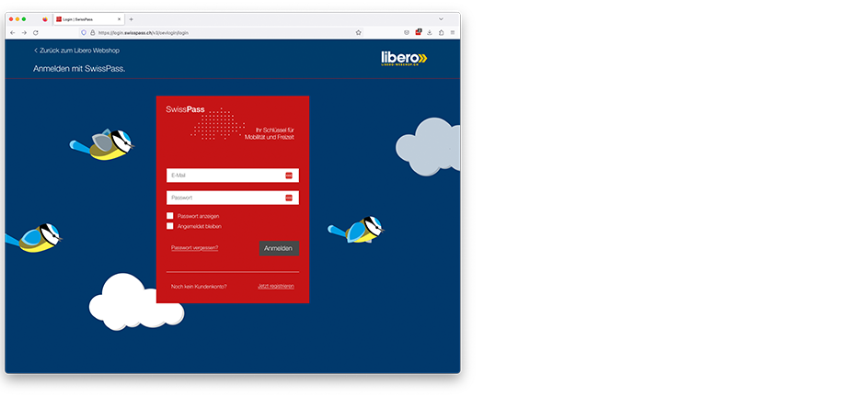Click the address bar URL

[144, 33]
